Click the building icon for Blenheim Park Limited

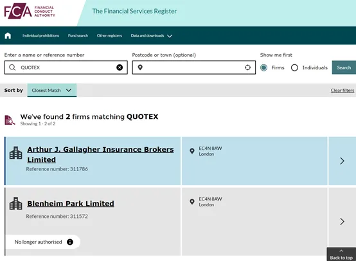tap(16, 203)
